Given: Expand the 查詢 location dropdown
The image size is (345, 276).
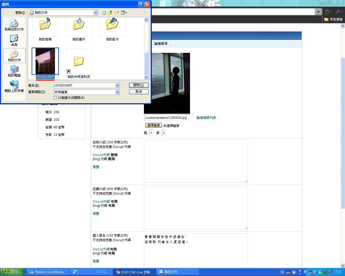Looking at the screenshot, I should tap(95, 13).
